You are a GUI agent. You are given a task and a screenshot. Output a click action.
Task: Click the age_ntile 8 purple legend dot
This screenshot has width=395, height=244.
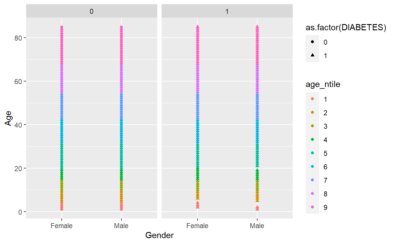[x=312, y=194]
